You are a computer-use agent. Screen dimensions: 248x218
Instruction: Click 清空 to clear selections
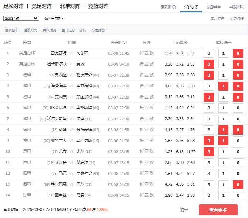(x=184, y=210)
